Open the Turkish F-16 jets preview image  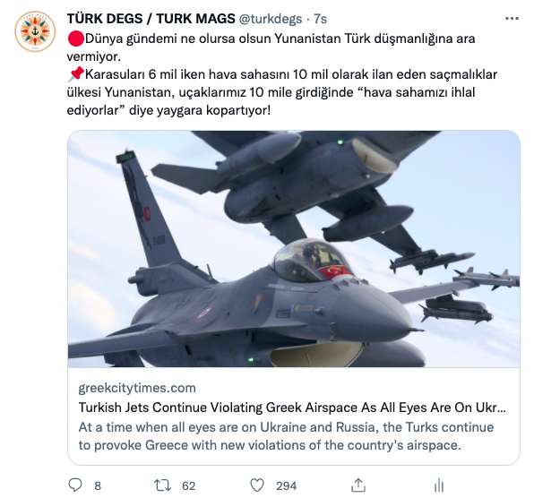(294, 249)
